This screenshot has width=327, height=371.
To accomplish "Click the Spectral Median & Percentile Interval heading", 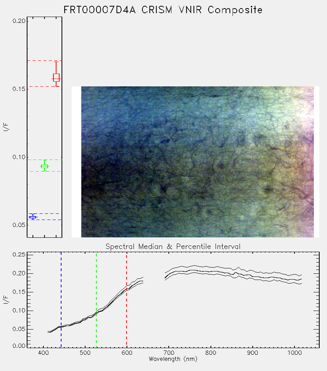I will (173, 247).
